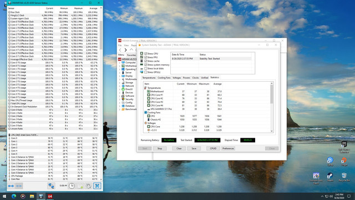Select the Stability Test Started log row

coord(211,59)
